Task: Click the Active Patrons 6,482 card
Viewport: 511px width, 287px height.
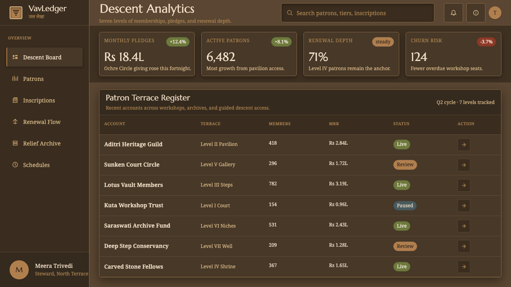Action: pyautogui.click(x=249, y=54)
